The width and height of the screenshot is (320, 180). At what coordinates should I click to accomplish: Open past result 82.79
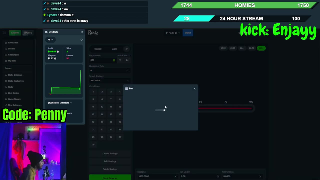click(251, 48)
